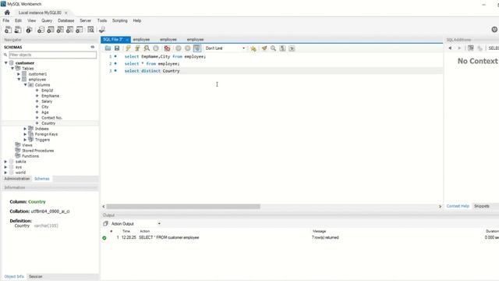This screenshot has height=281, width=499.
Task: Select the EmpName column in tree
Action: 50,96
